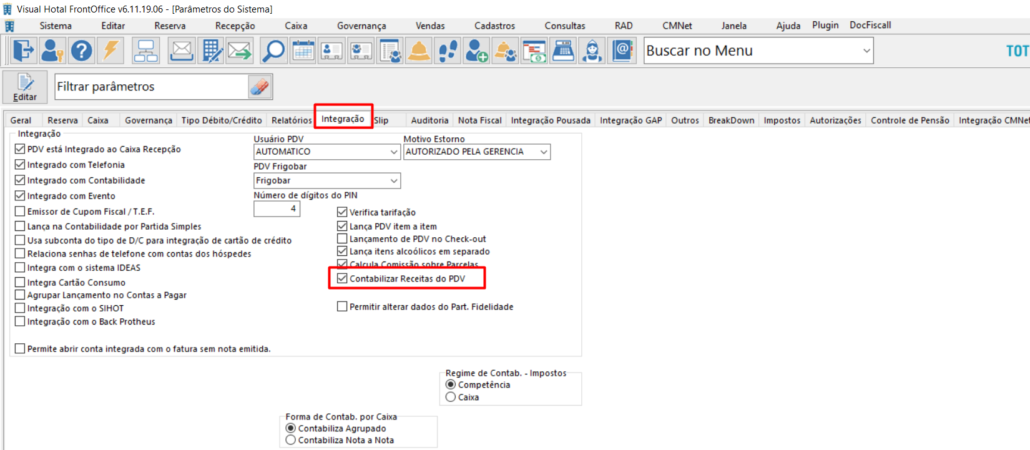Expand the Motivo Estorno combo box
The height and width of the screenshot is (450, 1030).
click(477, 152)
